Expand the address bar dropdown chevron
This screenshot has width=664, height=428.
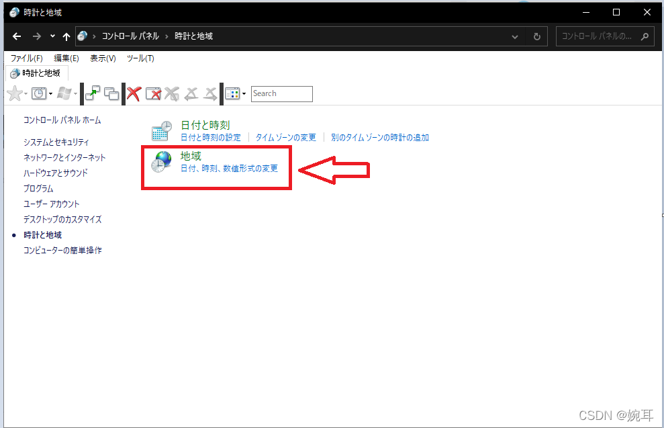tap(514, 36)
